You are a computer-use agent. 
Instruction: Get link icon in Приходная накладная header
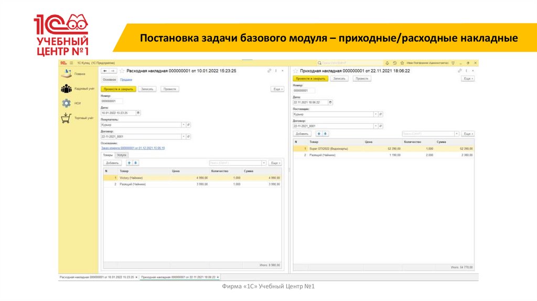pos(459,71)
